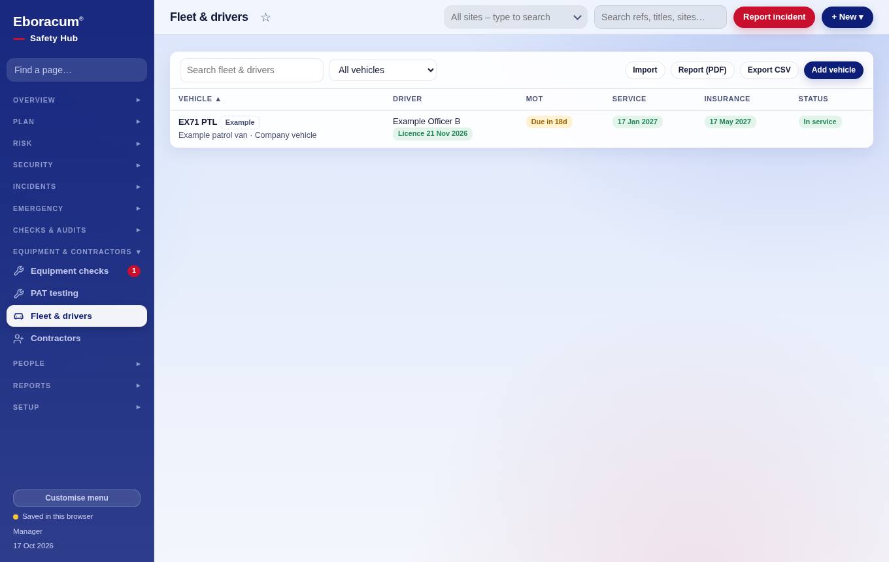Image resolution: width=889 pixels, height=562 pixels.
Task: Select Fleet & drivers in the sidebar
Action: point(76,316)
